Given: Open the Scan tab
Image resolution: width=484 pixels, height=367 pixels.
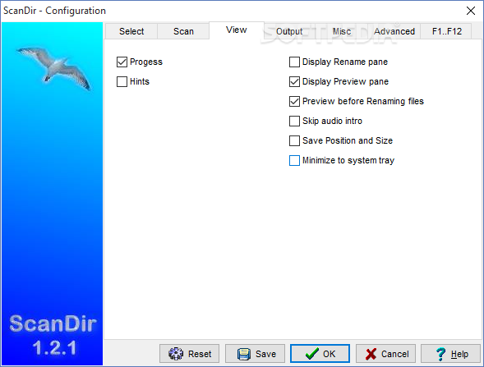Looking at the screenshot, I should click(x=183, y=31).
